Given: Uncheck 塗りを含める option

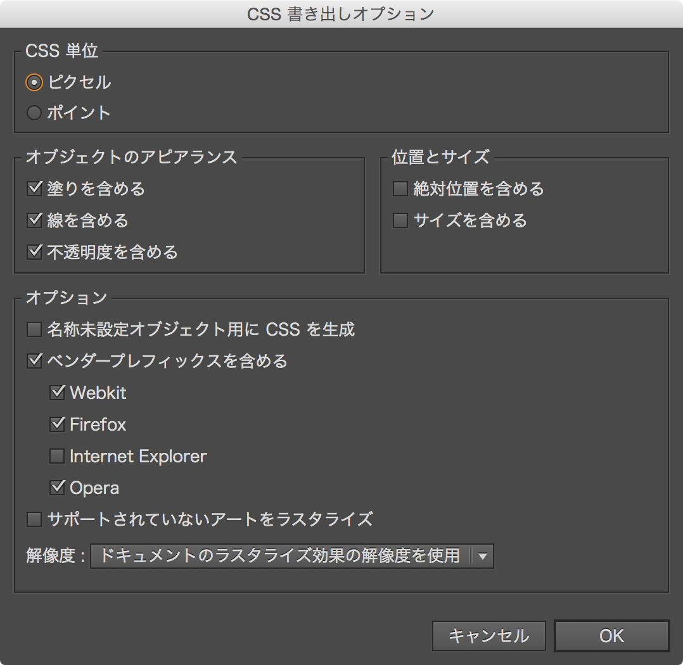Looking at the screenshot, I should [34, 189].
